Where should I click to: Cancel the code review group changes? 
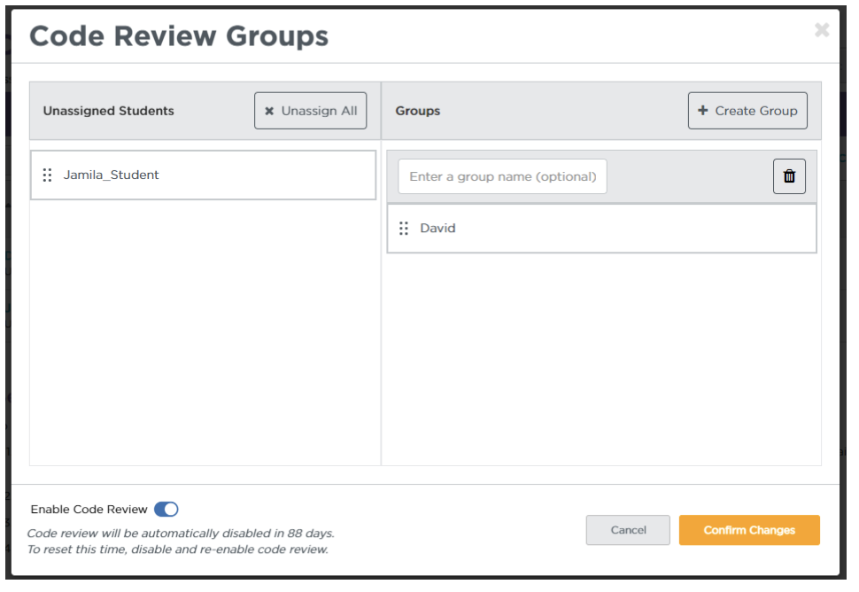coord(628,530)
